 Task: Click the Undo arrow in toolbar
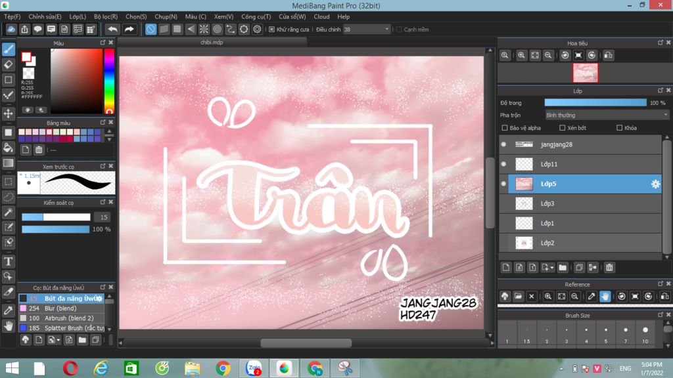tap(112, 29)
